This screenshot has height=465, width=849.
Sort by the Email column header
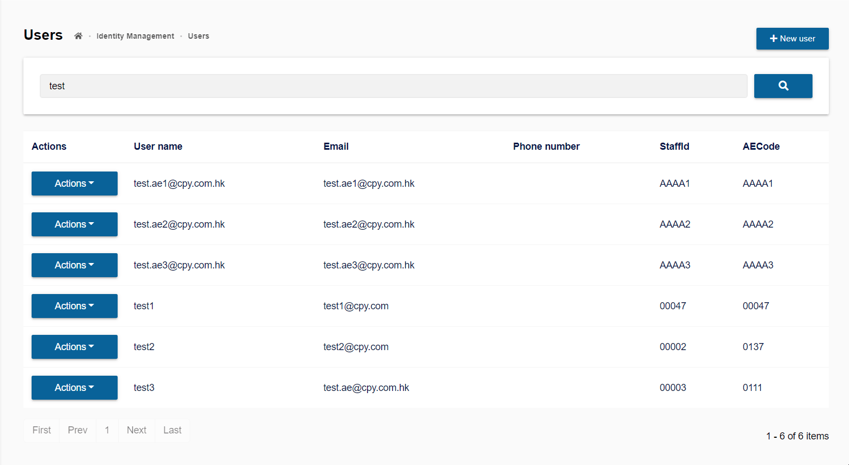[335, 146]
